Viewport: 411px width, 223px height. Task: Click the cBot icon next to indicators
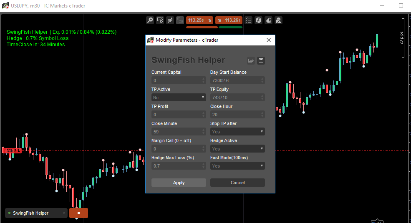pyautogui.click(x=268, y=20)
